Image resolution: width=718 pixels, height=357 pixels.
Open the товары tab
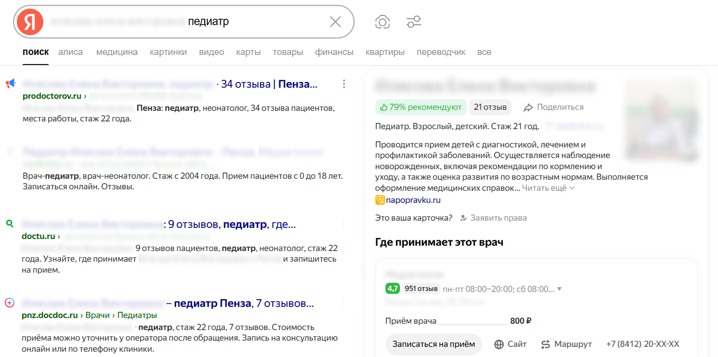tap(288, 52)
